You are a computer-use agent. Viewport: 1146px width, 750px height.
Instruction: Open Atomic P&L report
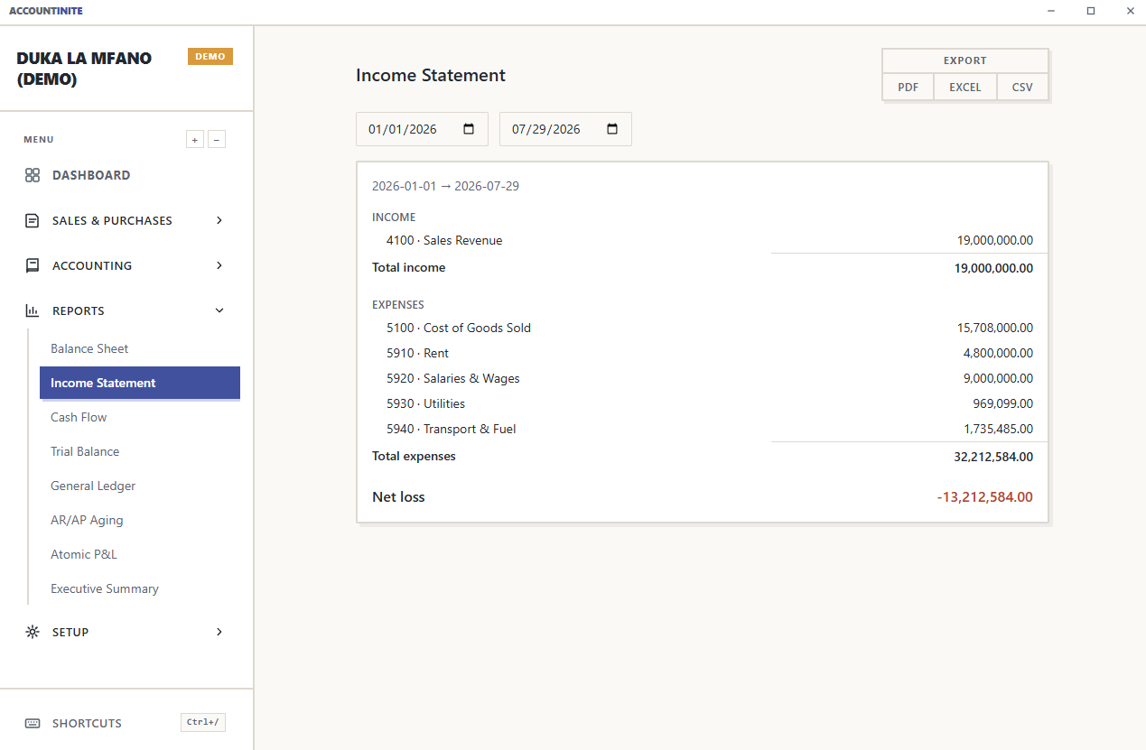tap(140, 554)
